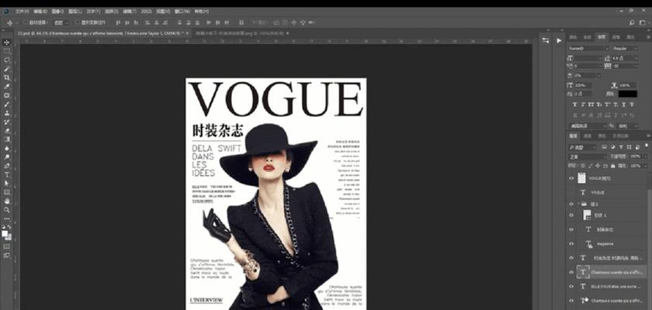Hide the VOGUE 拷贝 layer

tap(571, 178)
